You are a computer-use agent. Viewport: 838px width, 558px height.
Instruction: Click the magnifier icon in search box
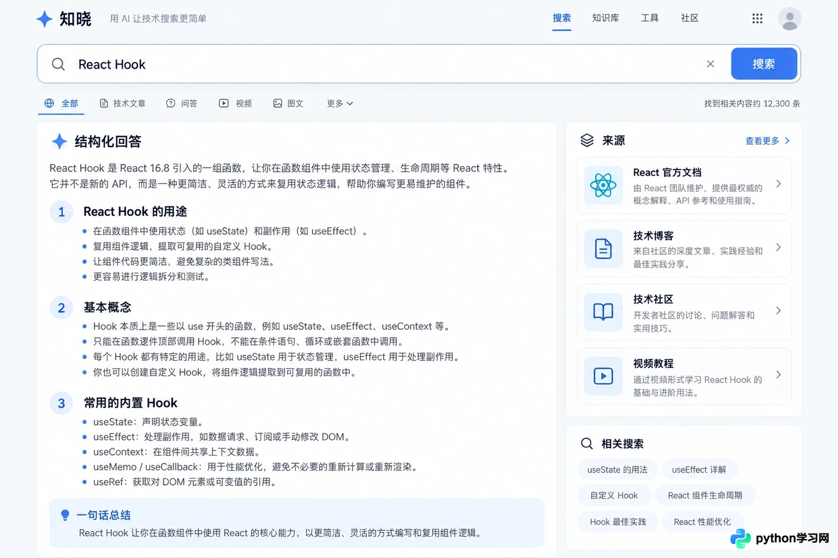[58, 64]
